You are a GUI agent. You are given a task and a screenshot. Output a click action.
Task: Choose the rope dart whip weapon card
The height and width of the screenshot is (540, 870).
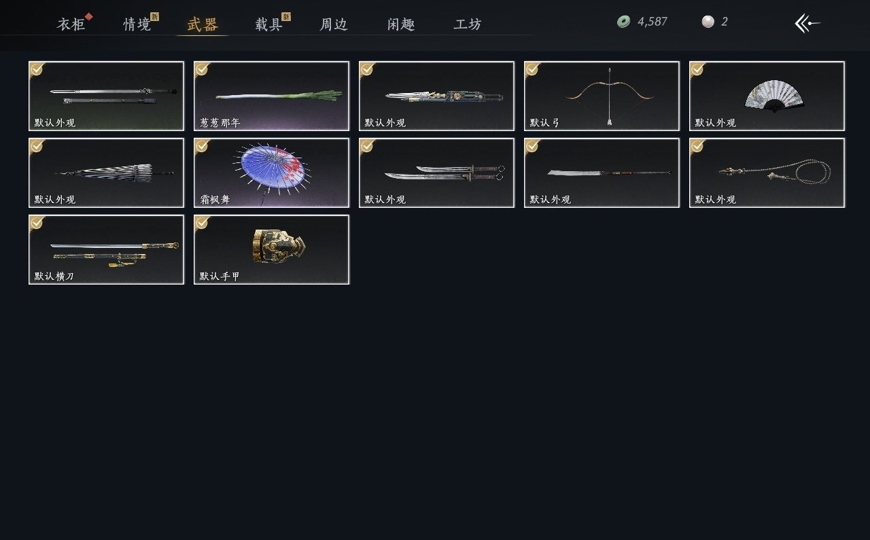[x=767, y=173]
